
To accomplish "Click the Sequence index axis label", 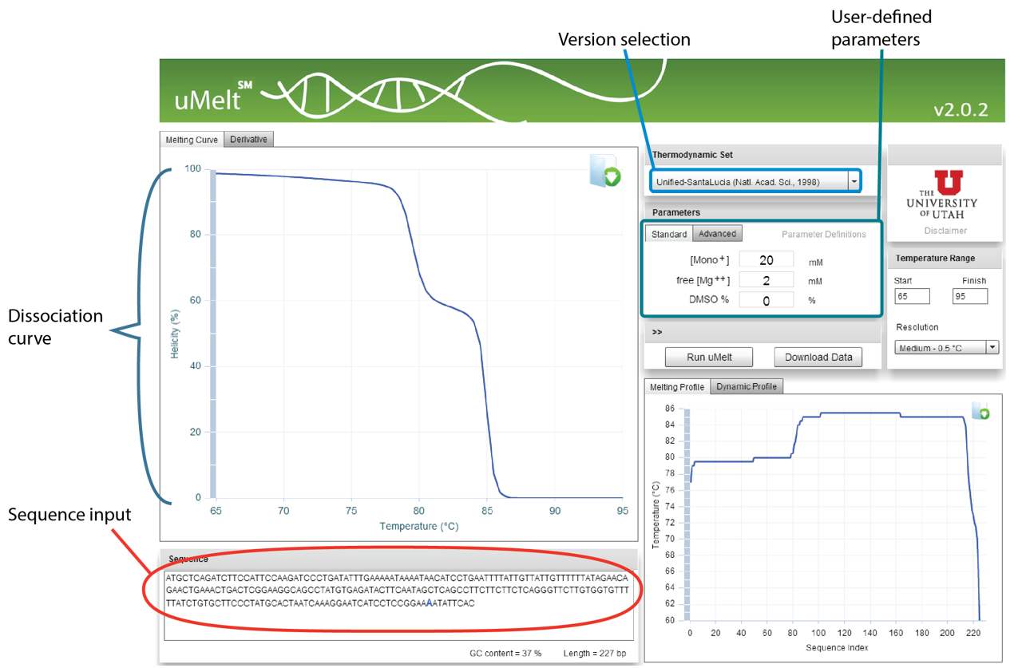I will click(x=837, y=647).
